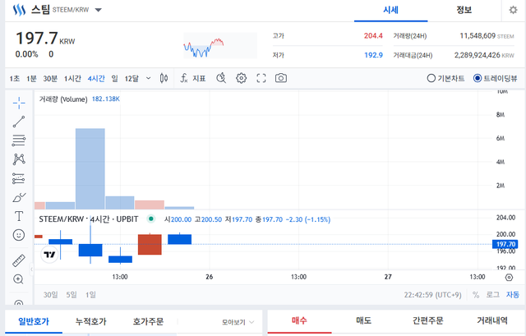
Task: Open the 호가주문 tab
Action: click(x=148, y=321)
